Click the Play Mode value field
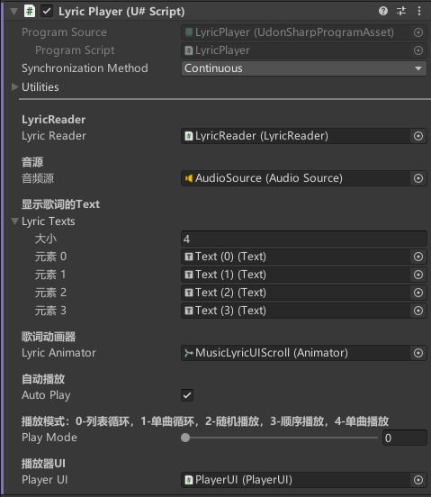 pyautogui.click(x=405, y=438)
